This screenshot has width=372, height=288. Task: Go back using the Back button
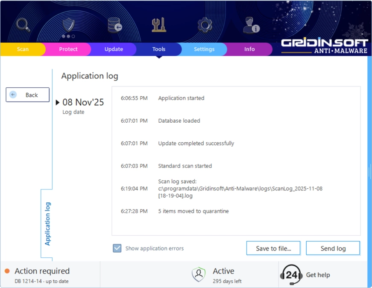pos(27,95)
